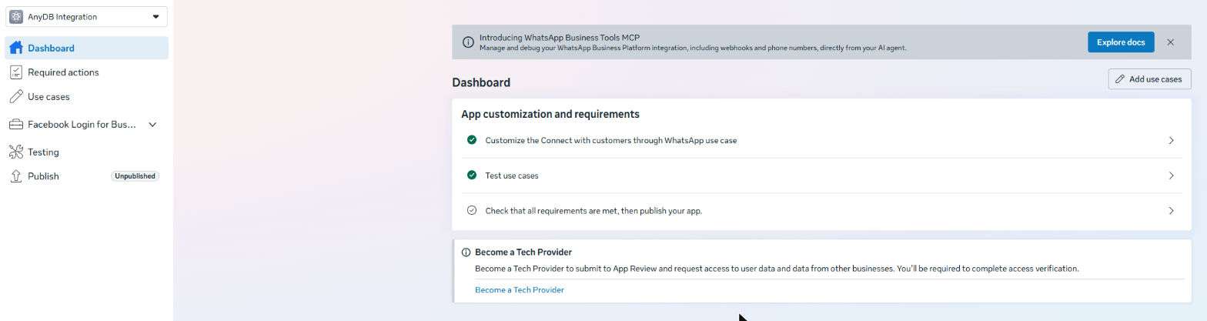This screenshot has height=321, width=1207.
Task: Click the pencil icon on Add use cases
Action: click(x=1121, y=79)
